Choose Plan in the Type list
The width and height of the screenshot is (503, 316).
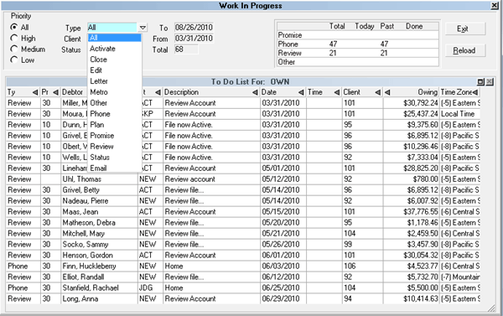point(115,125)
